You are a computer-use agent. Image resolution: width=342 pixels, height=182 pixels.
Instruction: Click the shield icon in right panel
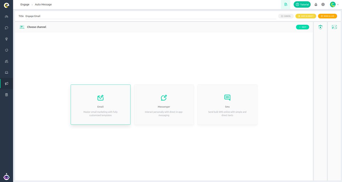[320, 27]
